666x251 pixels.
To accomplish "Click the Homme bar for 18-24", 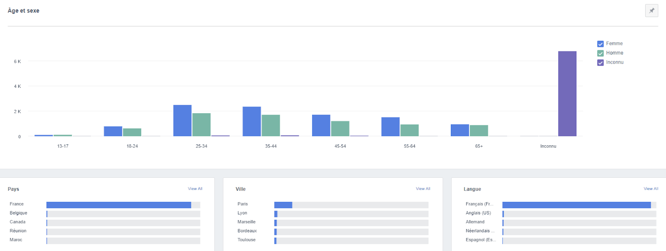I will 132,132.
